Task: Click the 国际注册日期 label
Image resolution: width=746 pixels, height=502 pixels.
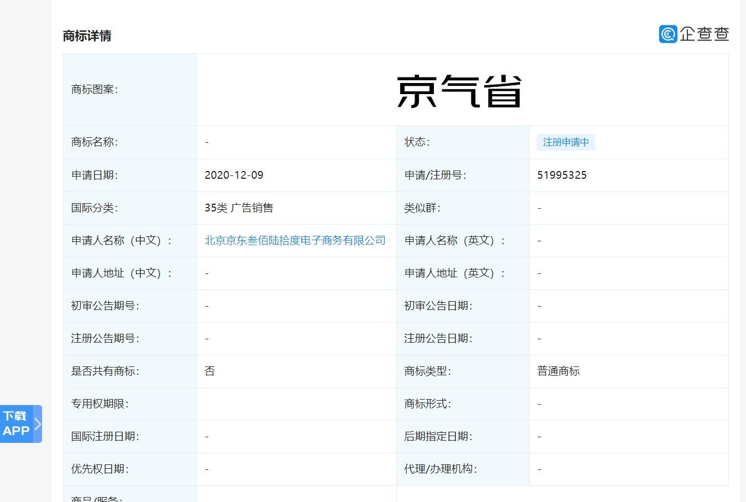Action: 105,437
